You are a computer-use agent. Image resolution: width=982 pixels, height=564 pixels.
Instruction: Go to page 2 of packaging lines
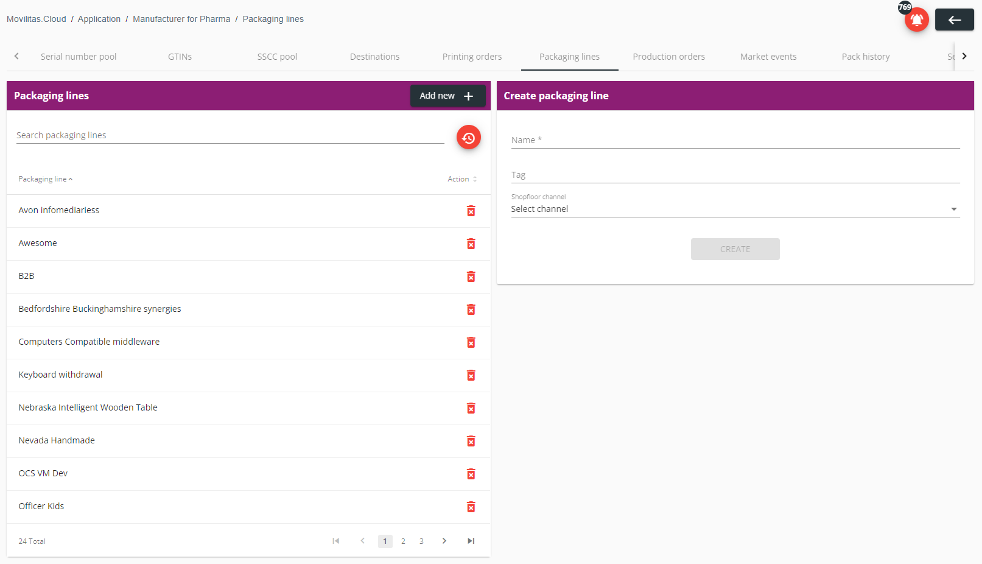pos(403,541)
